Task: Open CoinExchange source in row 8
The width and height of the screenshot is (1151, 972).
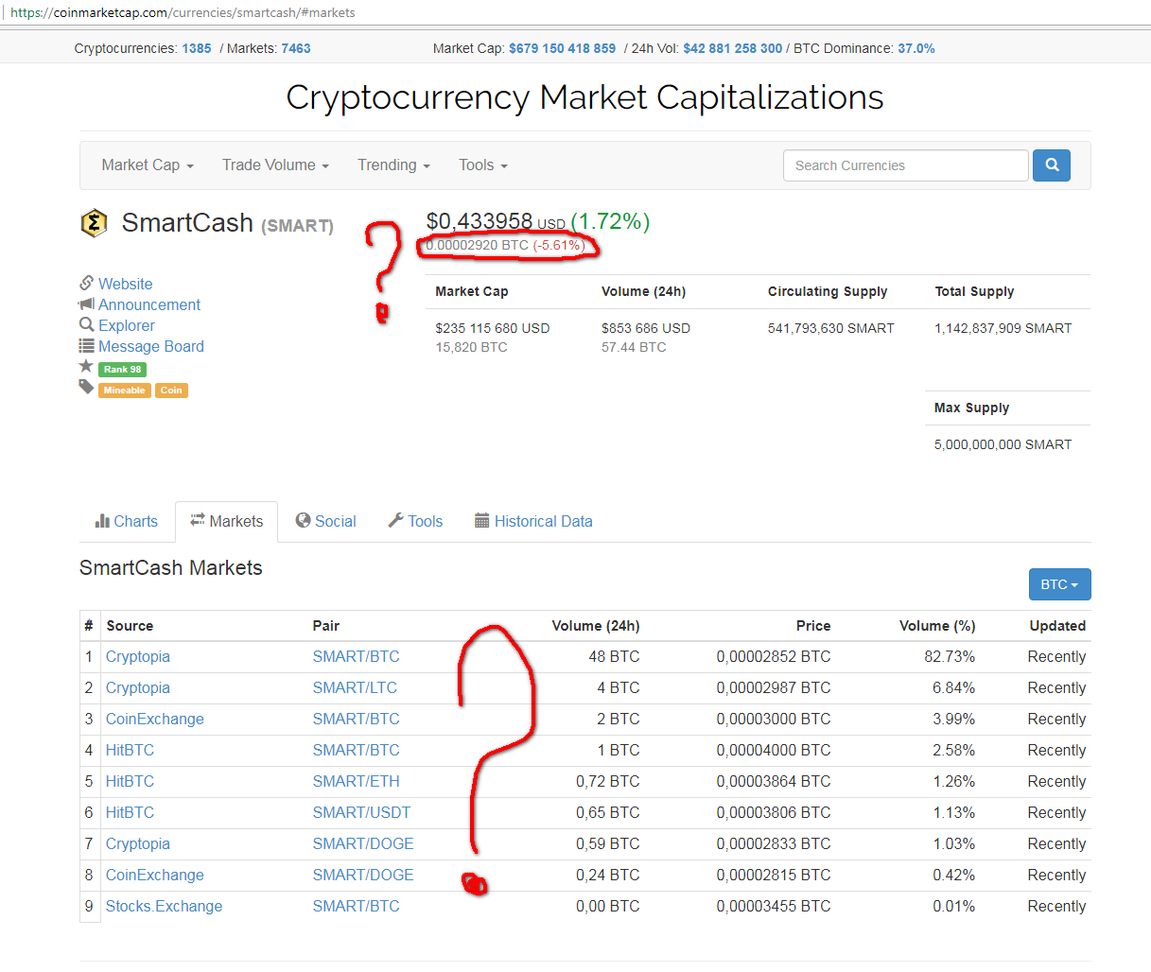Action: [155, 875]
